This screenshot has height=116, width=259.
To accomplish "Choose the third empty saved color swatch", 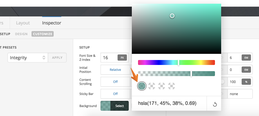I will coord(162,86).
